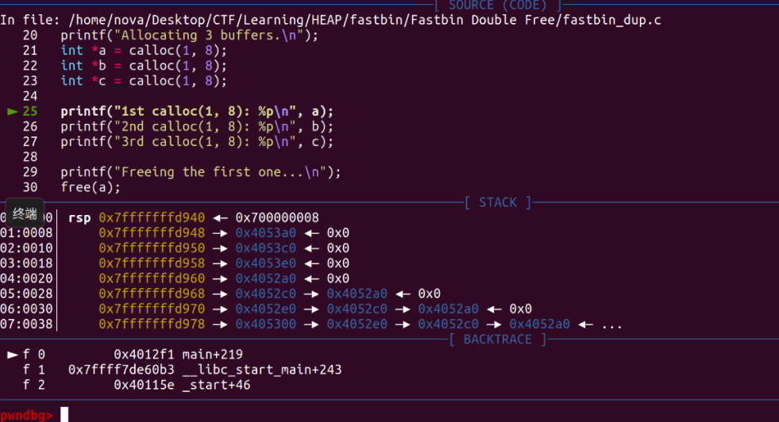Click source line 22 int *b = calloc
The width and height of the screenshot is (779, 422).
click(144, 66)
